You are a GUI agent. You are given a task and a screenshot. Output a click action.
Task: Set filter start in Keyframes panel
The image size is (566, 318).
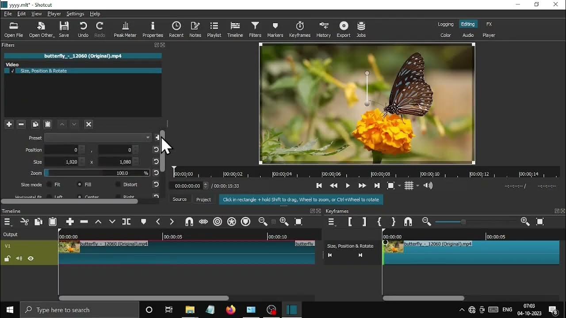350,222
